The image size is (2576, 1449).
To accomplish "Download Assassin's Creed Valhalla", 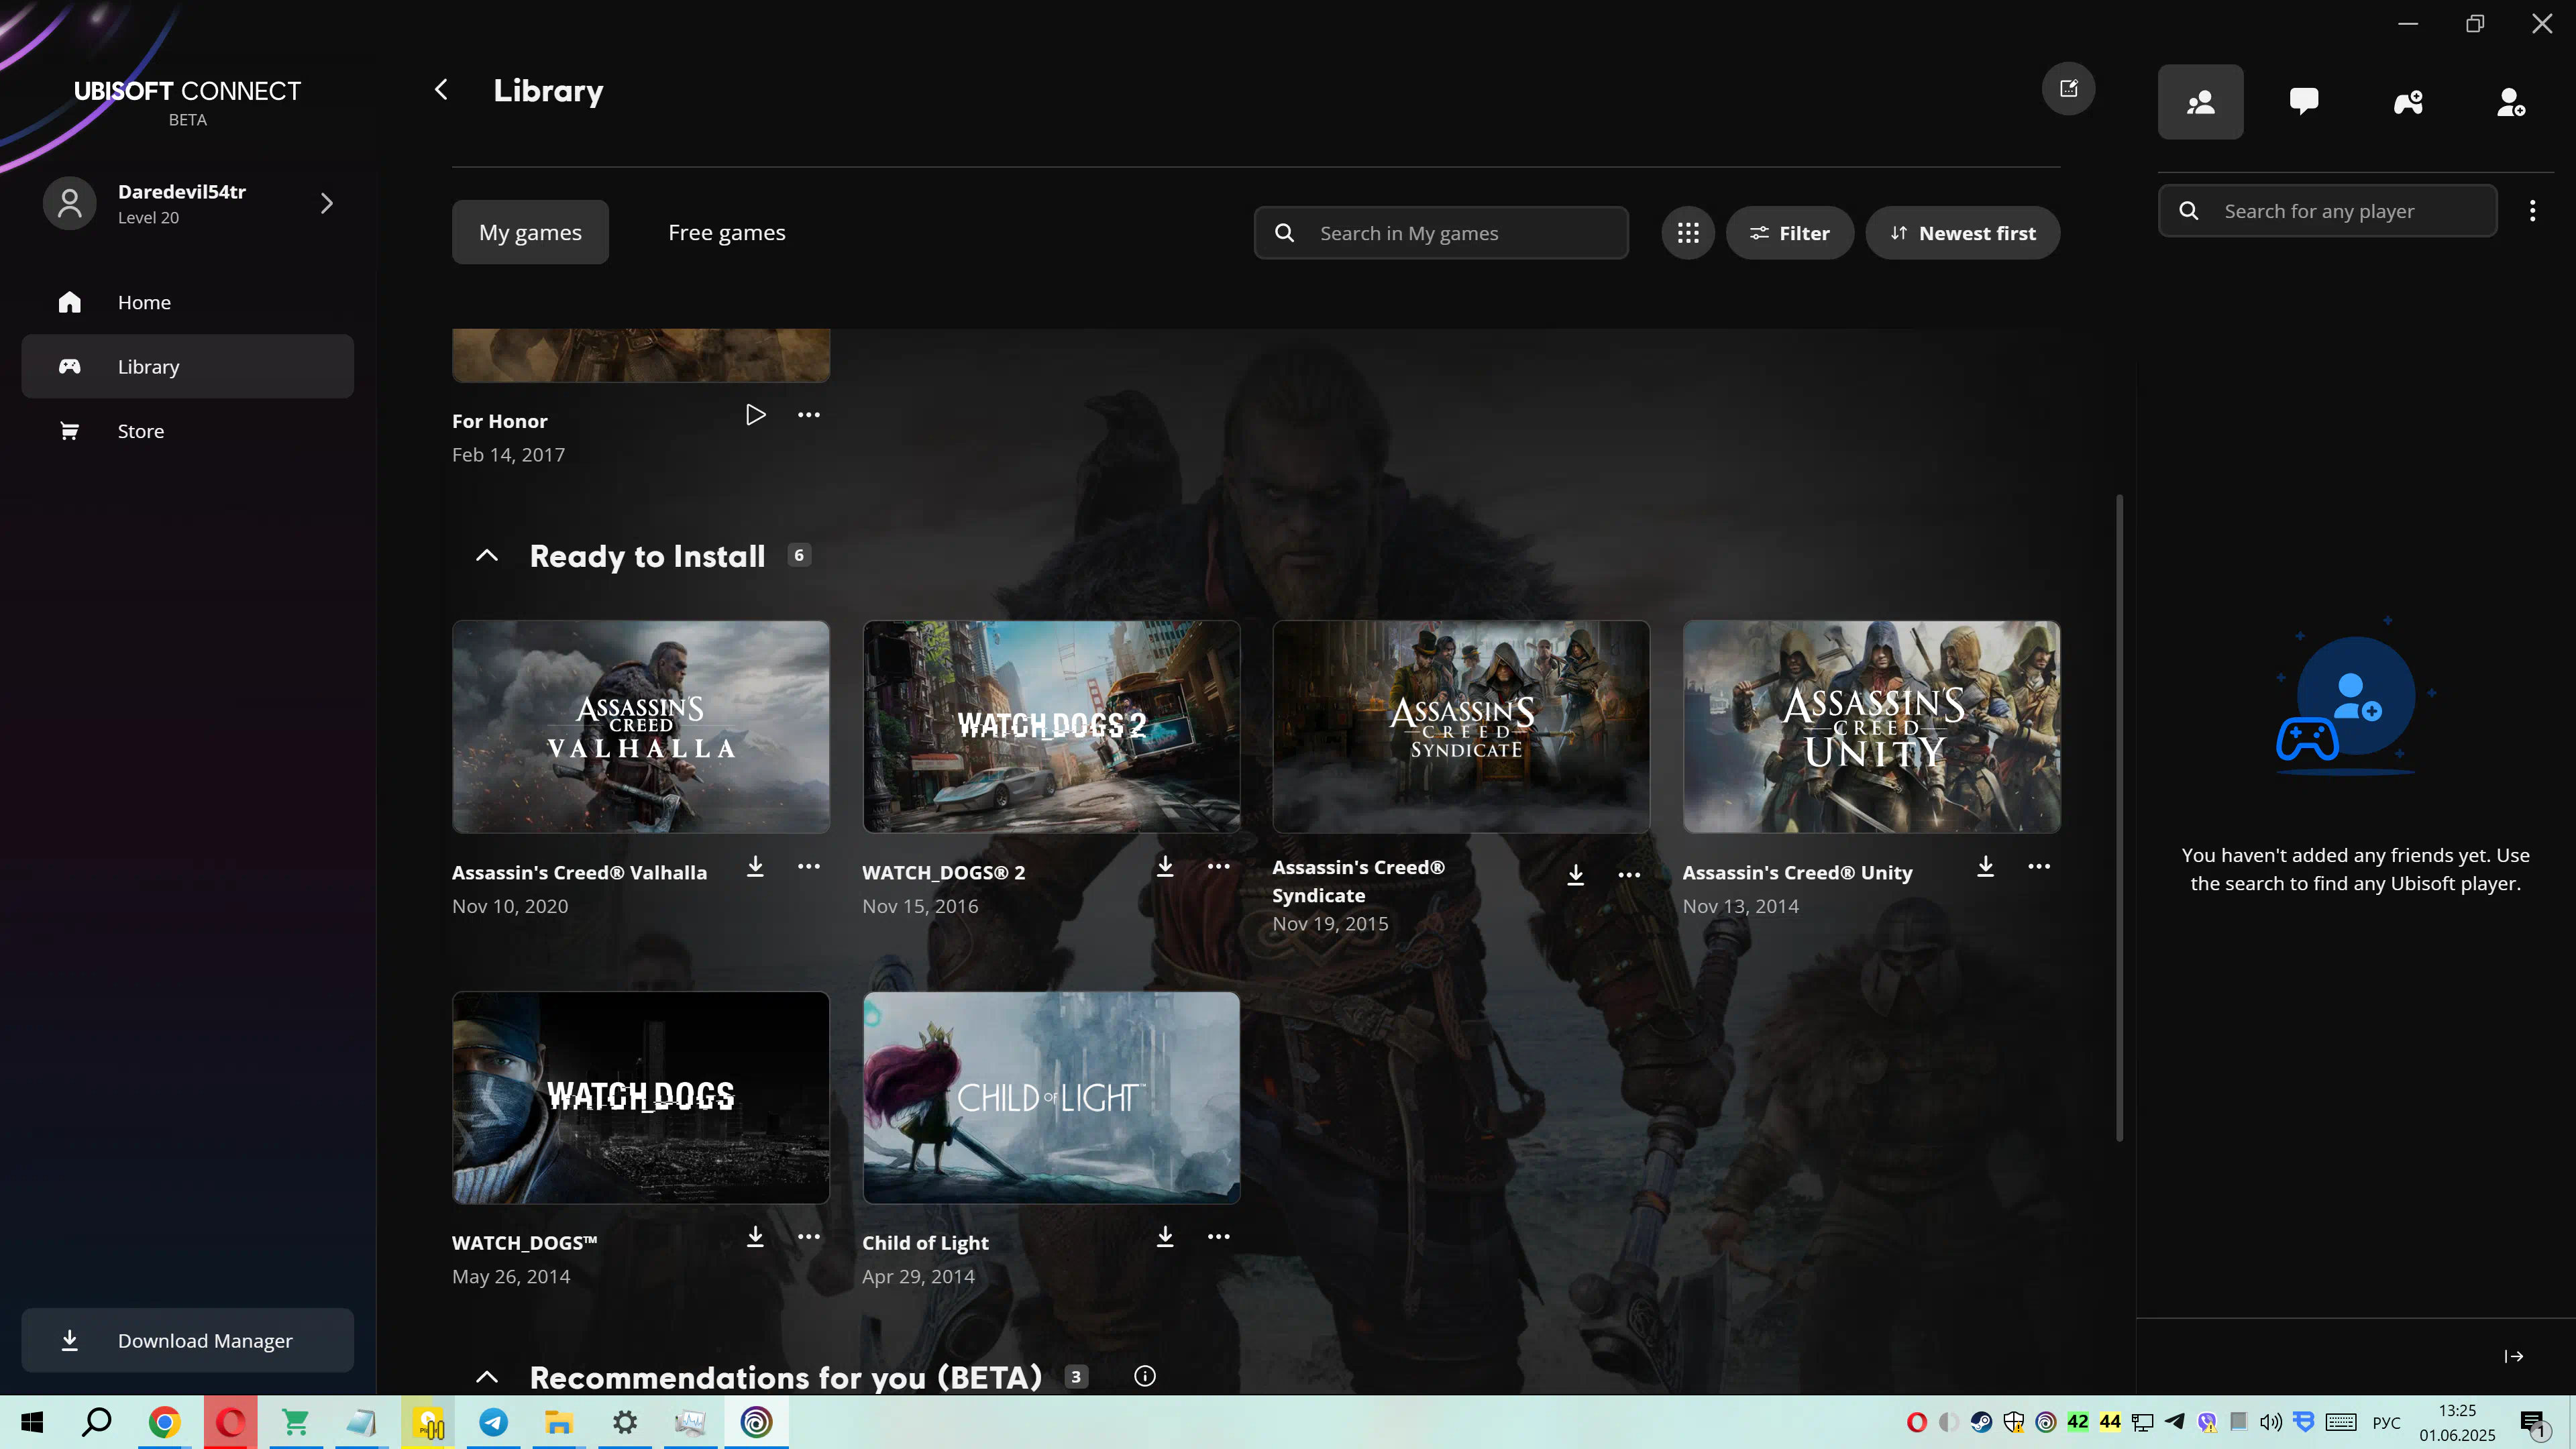I will 755,867.
